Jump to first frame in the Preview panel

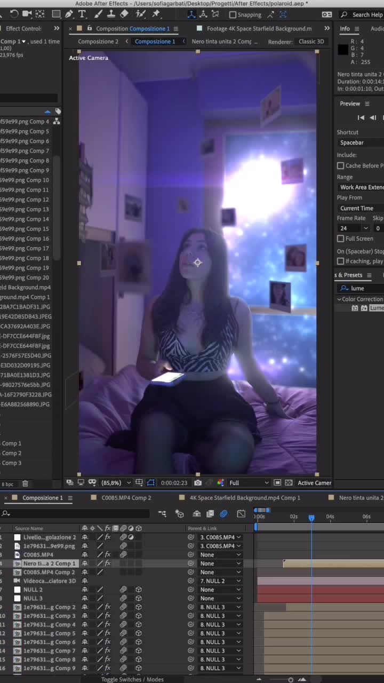click(x=361, y=117)
